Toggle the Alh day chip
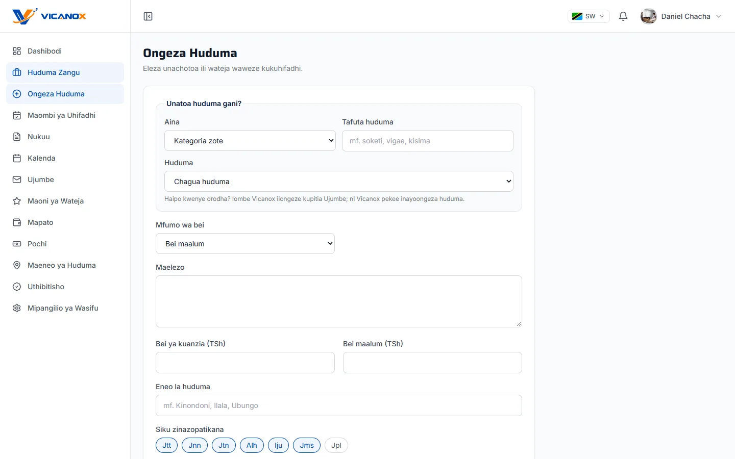735x459 pixels. point(252,445)
